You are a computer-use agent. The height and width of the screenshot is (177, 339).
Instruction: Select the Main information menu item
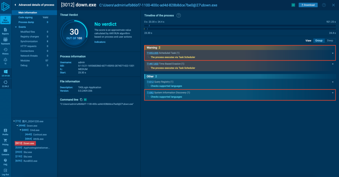(28, 13)
